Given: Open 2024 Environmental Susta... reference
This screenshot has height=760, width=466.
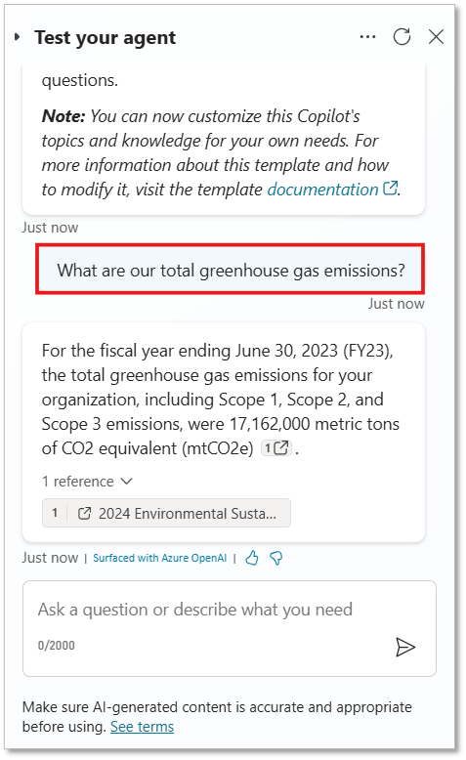Looking at the screenshot, I should tap(166, 513).
